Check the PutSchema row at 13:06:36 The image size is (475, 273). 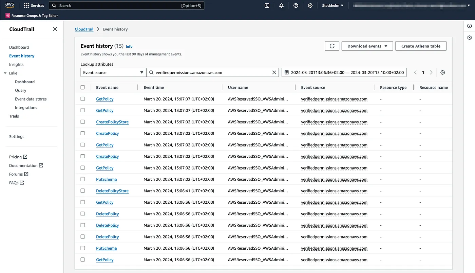pyautogui.click(x=83, y=248)
